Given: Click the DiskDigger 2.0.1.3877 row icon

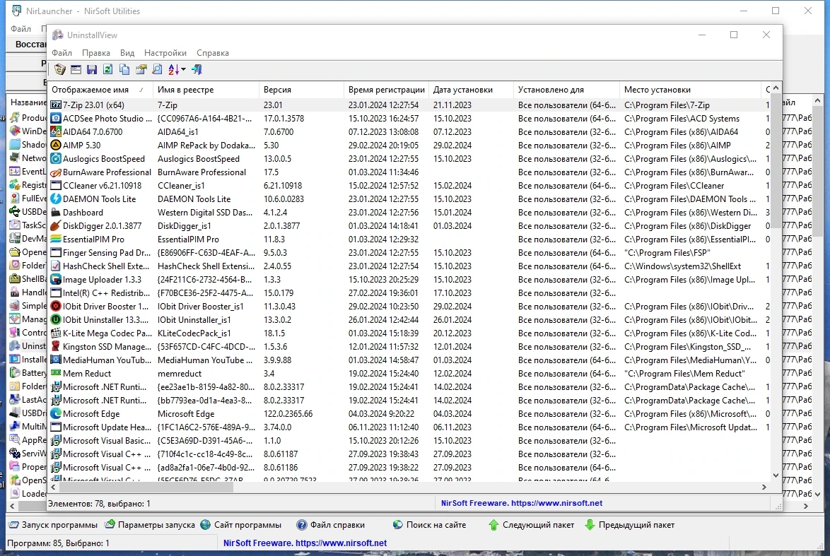Looking at the screenshot, I should [x=56, y=226].
